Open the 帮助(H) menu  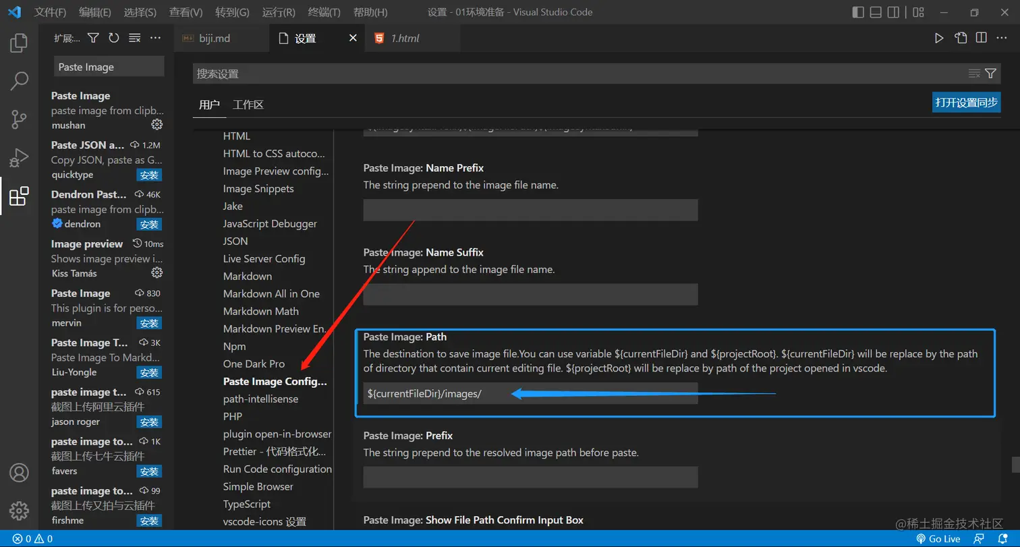[x=370, y=12]
